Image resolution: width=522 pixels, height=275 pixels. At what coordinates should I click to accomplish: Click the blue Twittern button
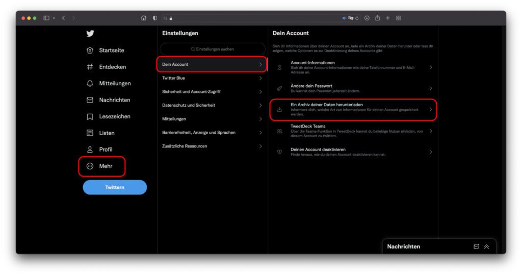tap(115, 187)
